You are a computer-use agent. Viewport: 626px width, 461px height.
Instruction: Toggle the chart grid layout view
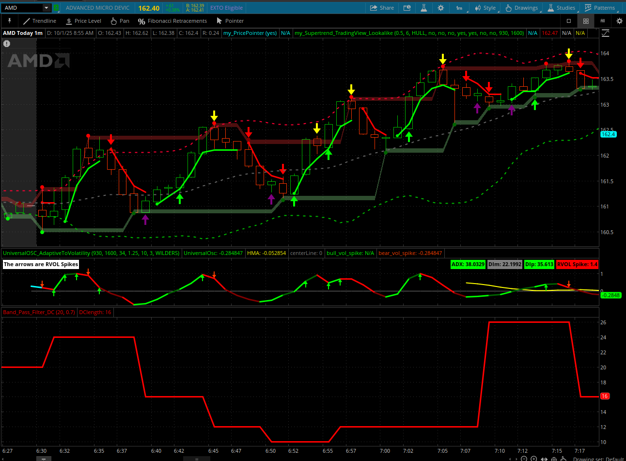(586, 21)
